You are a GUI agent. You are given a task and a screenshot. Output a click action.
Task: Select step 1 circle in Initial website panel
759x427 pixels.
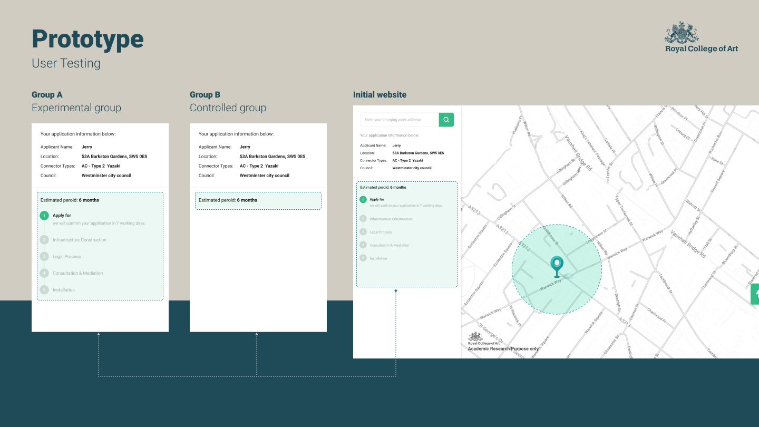coord(363,200)
